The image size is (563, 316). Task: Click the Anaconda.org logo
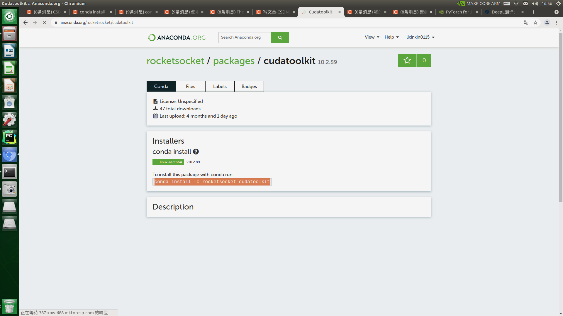[176, 37]
